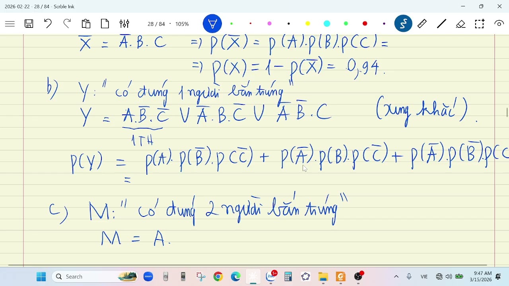
Task: Open OBS Studio from the taskbar
Action: click(x=359, y=276)
